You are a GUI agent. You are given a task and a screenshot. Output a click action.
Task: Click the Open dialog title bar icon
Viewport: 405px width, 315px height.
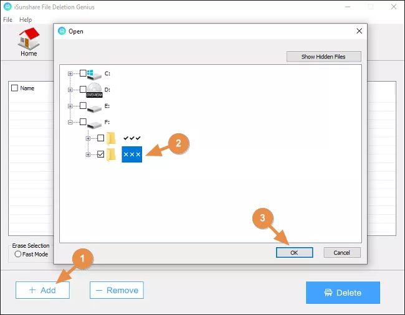pyautogui.click(x=62, y=31)
